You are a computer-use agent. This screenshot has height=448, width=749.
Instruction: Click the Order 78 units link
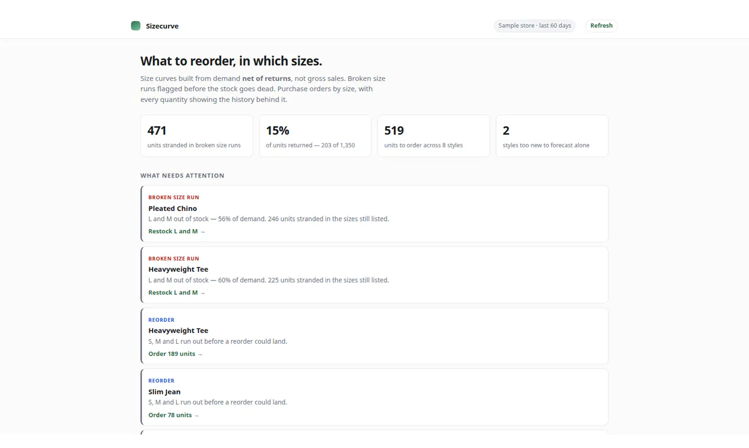tap(173, 416)
